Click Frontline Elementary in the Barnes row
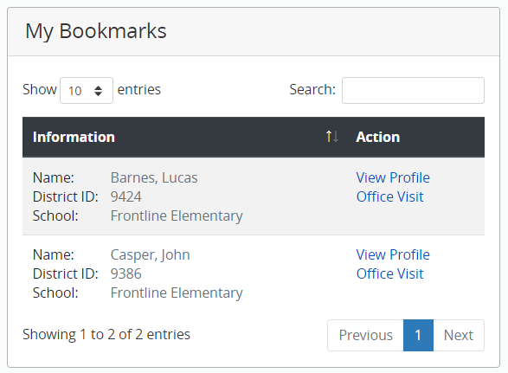This screenshot has height=373, width=508. click(x=177, y=216)
